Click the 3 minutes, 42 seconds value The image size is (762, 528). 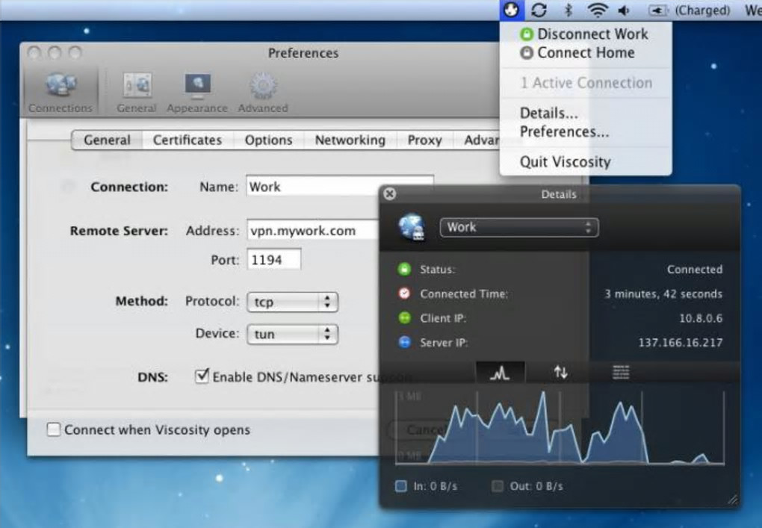[663, 293]
